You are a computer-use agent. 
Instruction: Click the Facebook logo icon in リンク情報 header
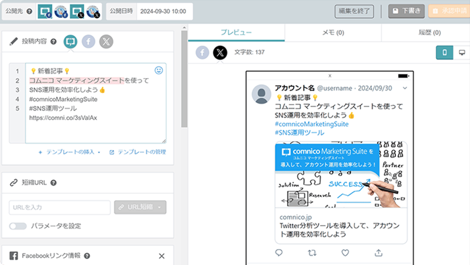pos(14,256)
